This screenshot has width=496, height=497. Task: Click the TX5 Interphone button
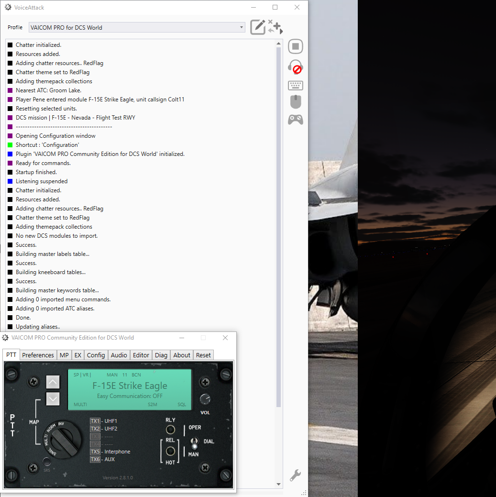coord(95,452)
